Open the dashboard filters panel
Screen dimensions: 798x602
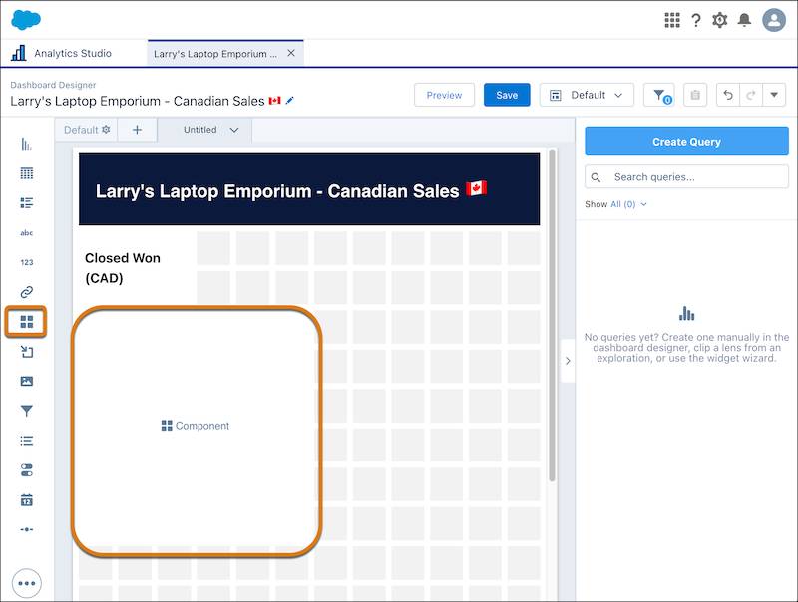[x=658, y=95]
